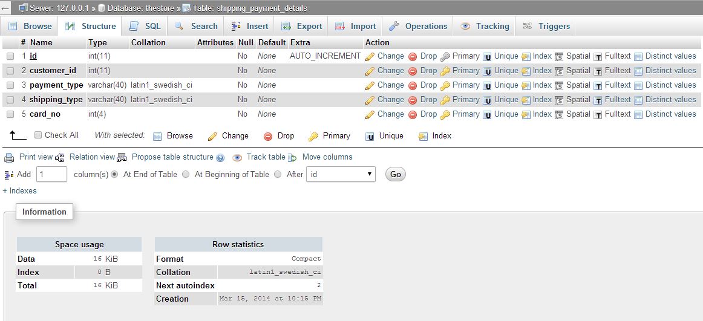This screenshot has height=321, width=703.
Task: Click the Unique icon for card_no row
Action: click(487, 115)
